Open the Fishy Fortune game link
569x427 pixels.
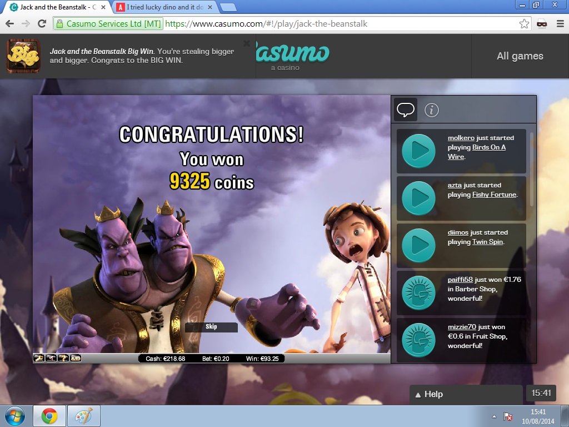coord(494,195)
